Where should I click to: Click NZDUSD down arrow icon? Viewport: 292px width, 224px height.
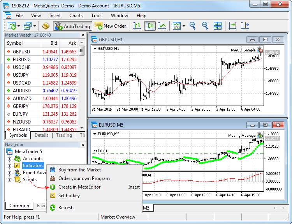click(9, 122)
